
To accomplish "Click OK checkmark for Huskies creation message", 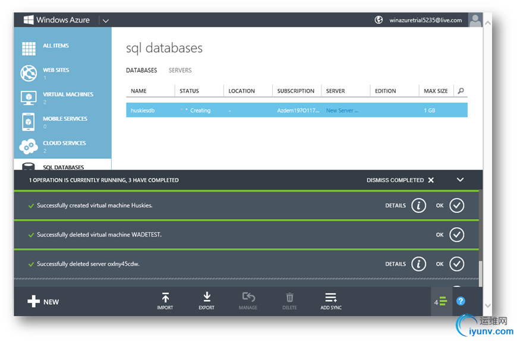I will [456, 205].
